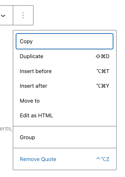Click the option symbol in Insert after shortcut
Viewport: 125px width, 177px height.
click(x=99, y=86)
